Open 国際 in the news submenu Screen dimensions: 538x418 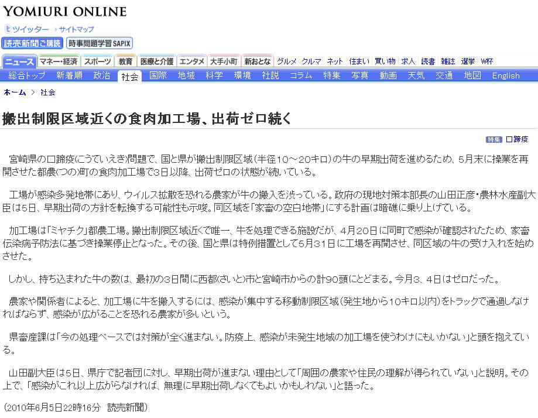158,76
